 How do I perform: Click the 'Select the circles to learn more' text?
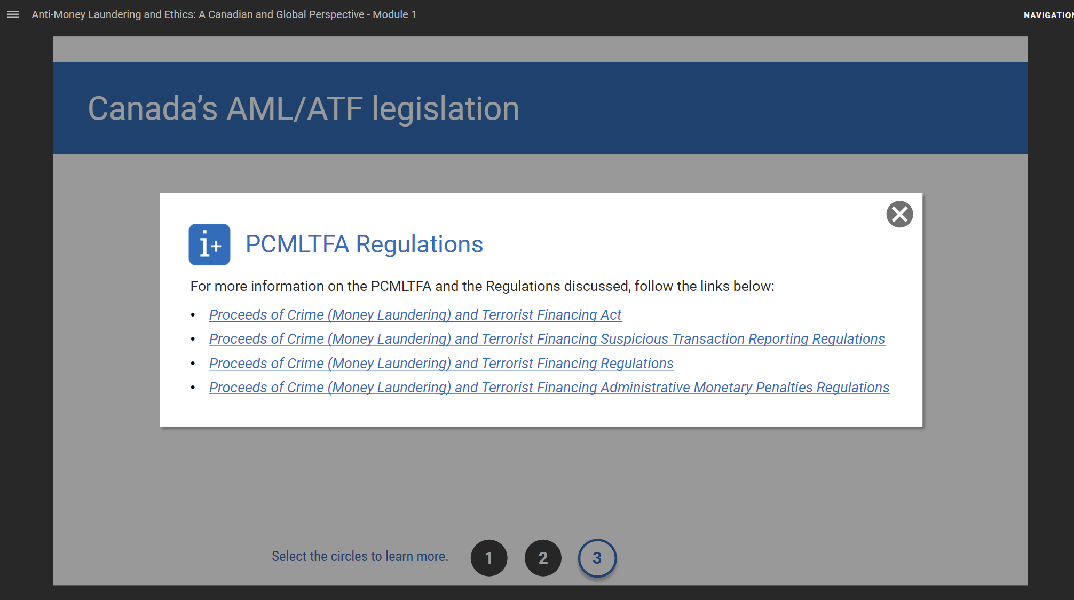tap(360, 556)
